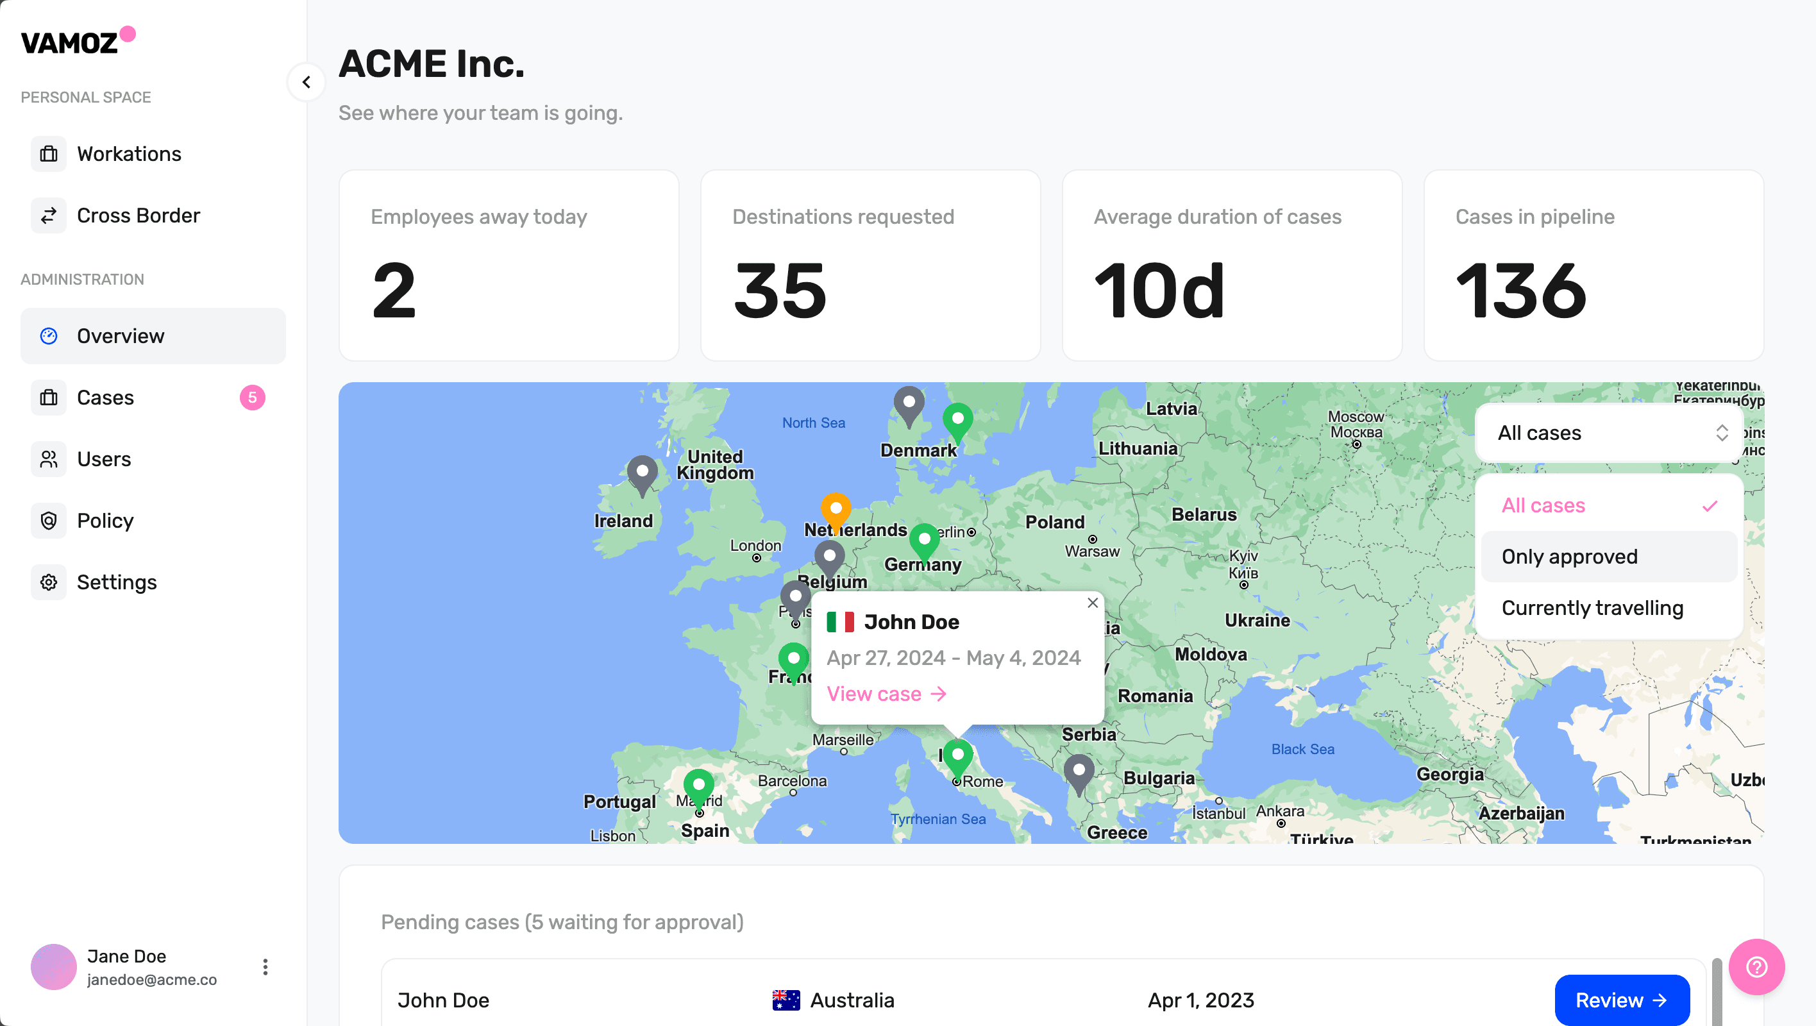Click the Cross Border arrows icon
This screenshot has height=1026, width=1816.
coord(48,215)
